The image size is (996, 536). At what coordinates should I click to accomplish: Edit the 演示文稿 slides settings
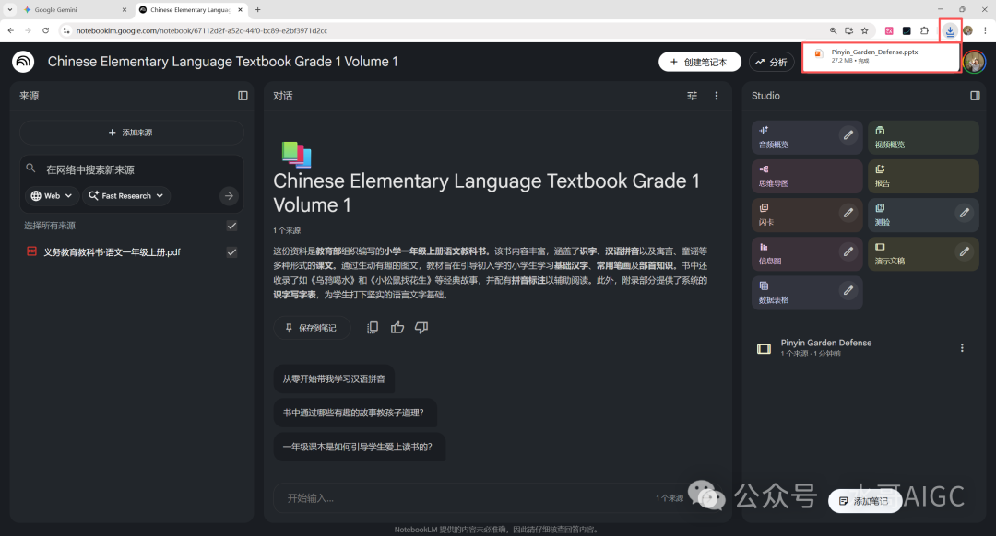point(965,251)
